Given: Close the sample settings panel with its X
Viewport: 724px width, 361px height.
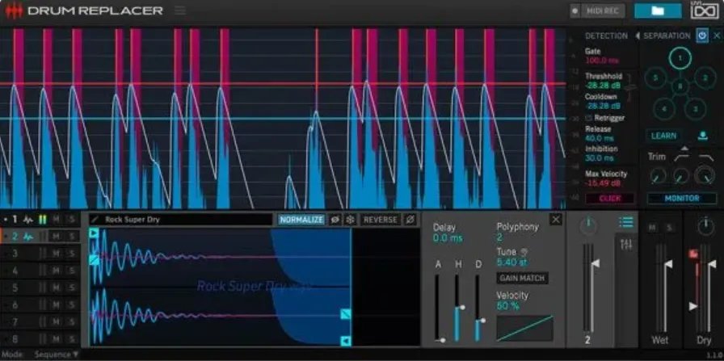Looking at the screenshot, I should [x=556, y=220].
